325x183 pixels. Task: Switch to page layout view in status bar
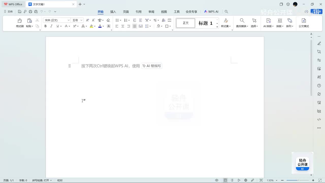tap(225, 180)
